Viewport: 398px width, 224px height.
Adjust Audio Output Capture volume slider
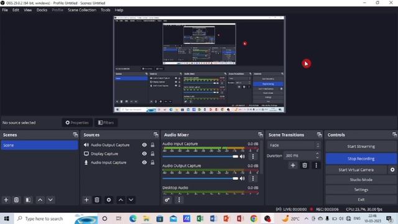point(200,179)
